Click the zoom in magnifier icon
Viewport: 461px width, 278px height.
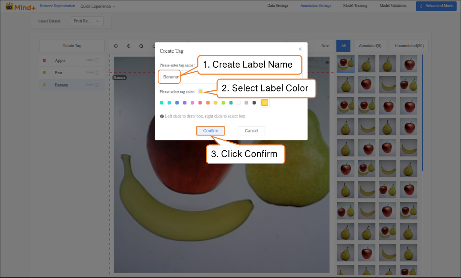point(129,46)
